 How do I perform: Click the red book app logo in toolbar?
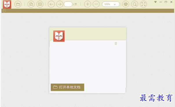pos(7,4)
